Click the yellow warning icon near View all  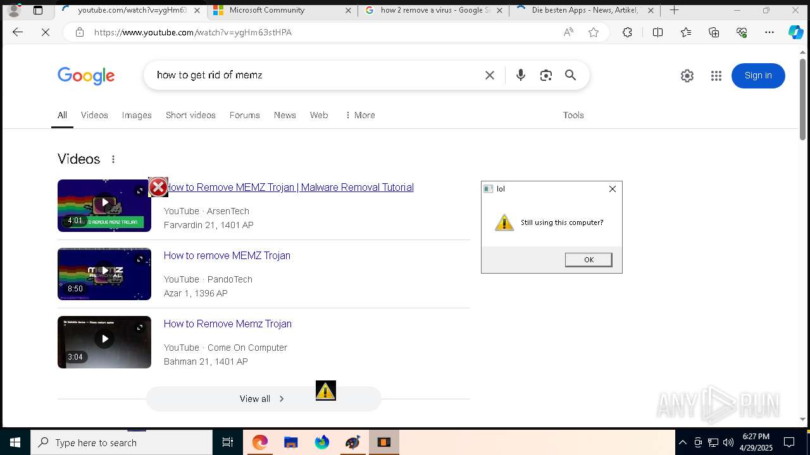(326, 391)
